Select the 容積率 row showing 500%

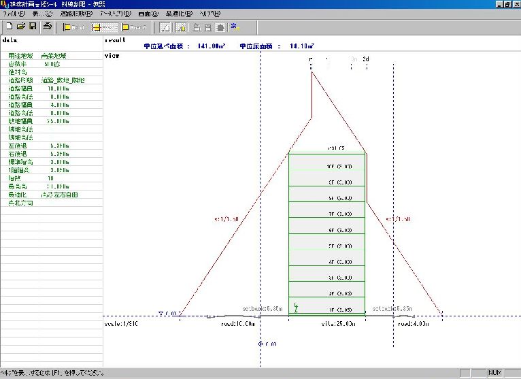click(x=52, y=64)
